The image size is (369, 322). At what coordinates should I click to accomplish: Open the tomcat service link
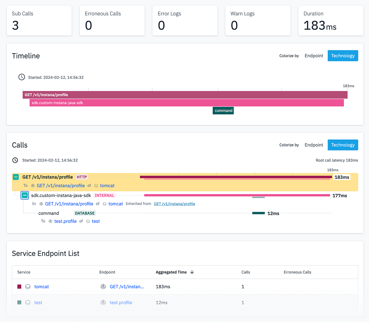pyautogui.click(x=107, y=186)
